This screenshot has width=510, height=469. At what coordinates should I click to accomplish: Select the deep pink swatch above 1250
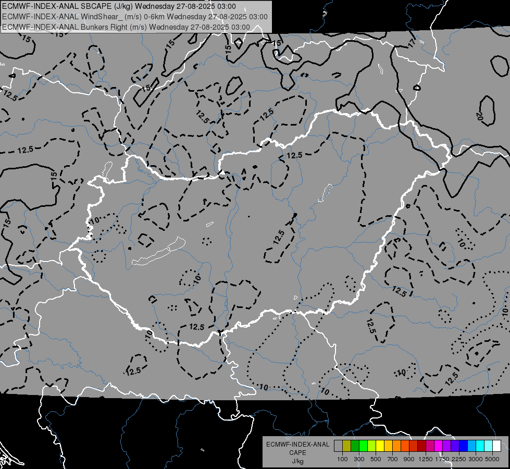tap(430, 446)
